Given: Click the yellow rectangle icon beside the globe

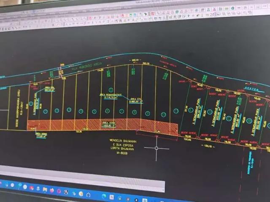Looking at the screenshot, I should [x=227, y=8].
